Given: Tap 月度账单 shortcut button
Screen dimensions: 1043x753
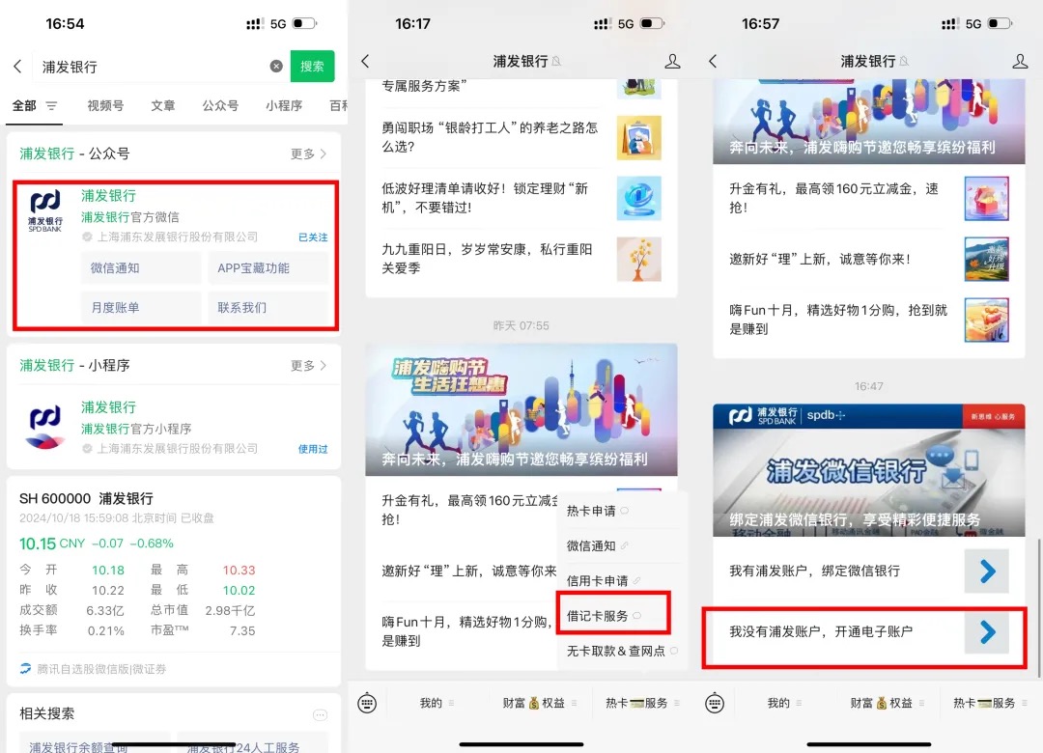Looking at the screenshot, I should (x=141, y=307).
